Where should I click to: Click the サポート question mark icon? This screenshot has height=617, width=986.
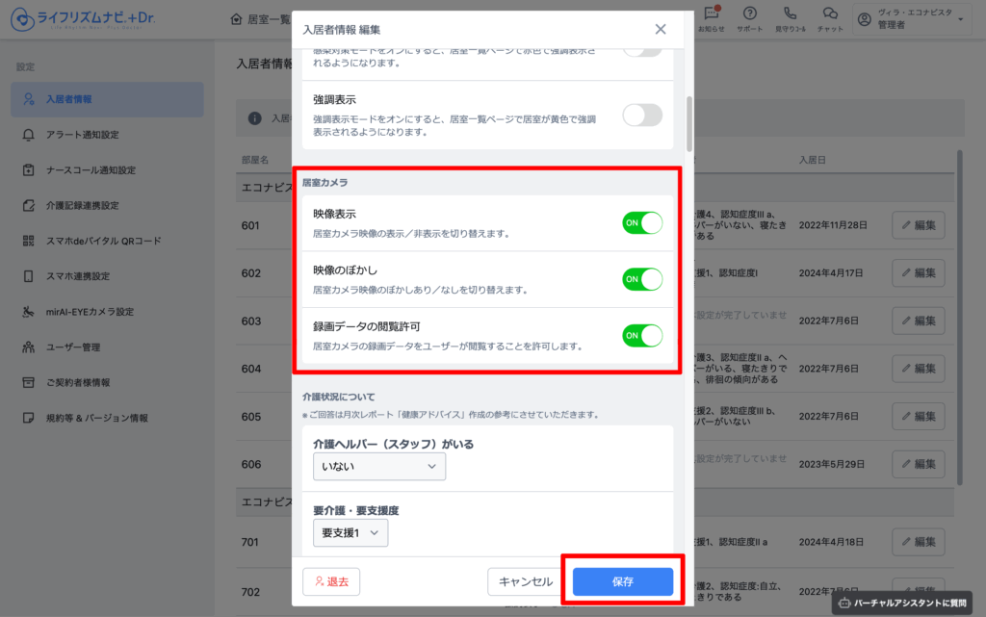[749, 13]
